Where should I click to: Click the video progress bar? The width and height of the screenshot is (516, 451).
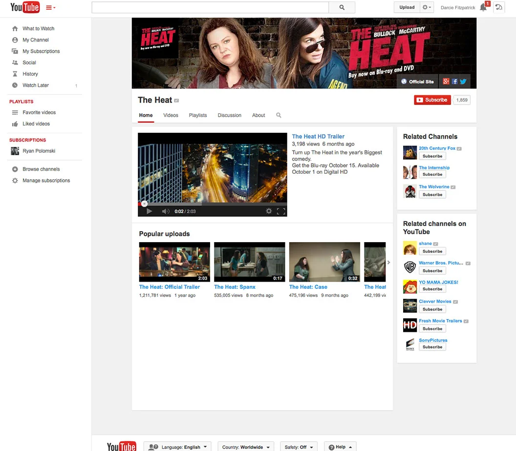[x=212, y=204]
